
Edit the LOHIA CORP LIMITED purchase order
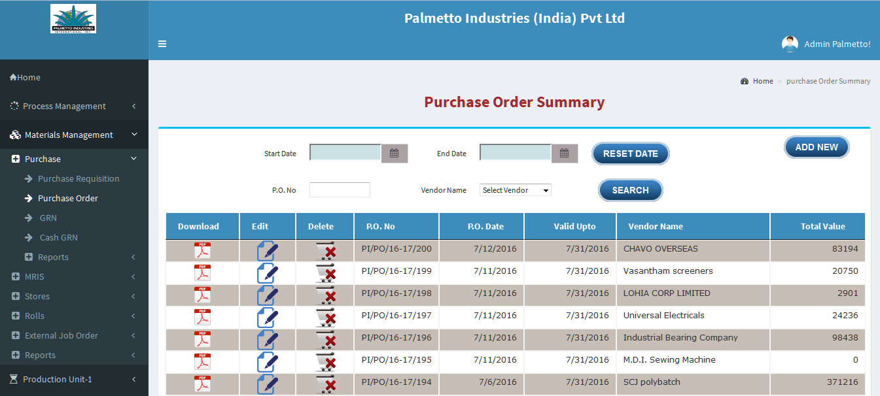pos(268,296)
